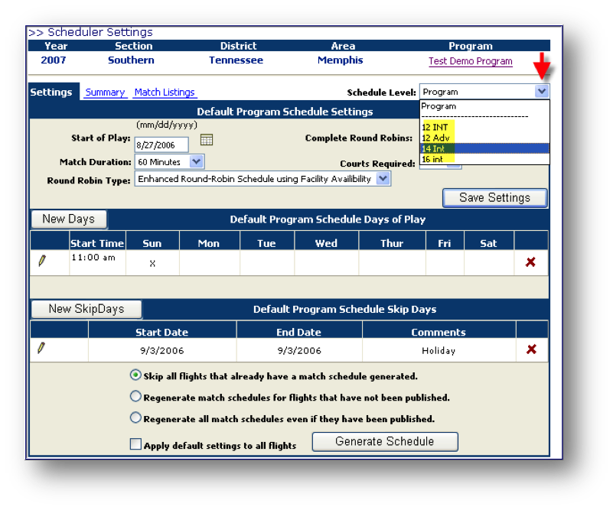Choose 14 Int in Schedule Level list
Screen dimensions: 613x510
pyautogui.click(x=484, y=148)
